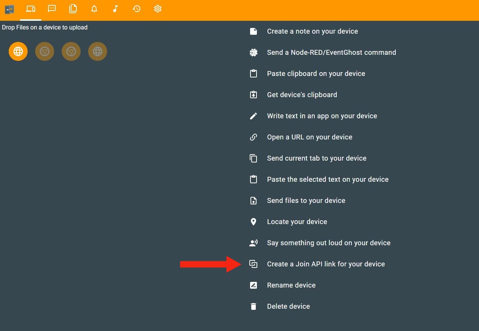Image resolution: width=479 pixels, height=331 pixels.
Task: Open the Notifications bell tab
Action: point(94,9)
